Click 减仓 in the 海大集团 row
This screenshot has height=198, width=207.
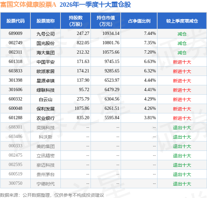182,53
